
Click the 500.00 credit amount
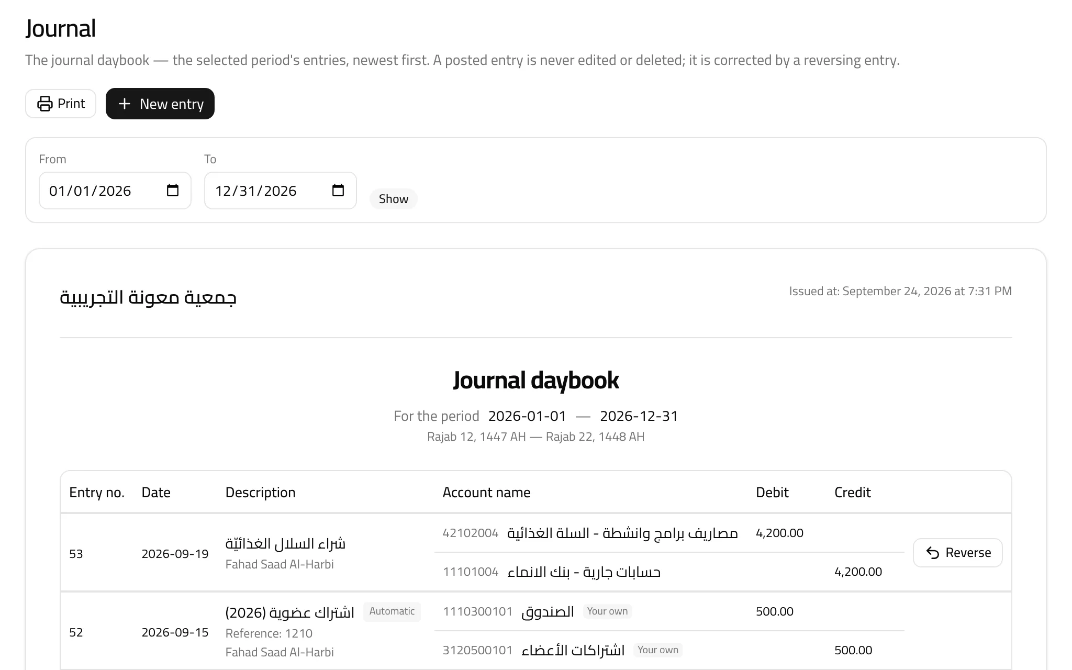853,650
